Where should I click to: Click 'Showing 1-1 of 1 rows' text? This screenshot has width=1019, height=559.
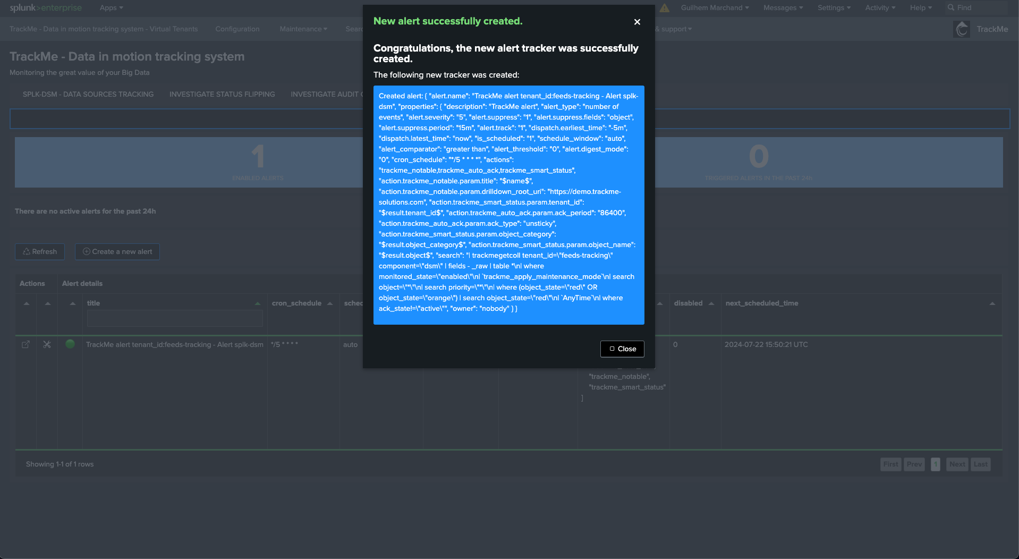[60, 464]
